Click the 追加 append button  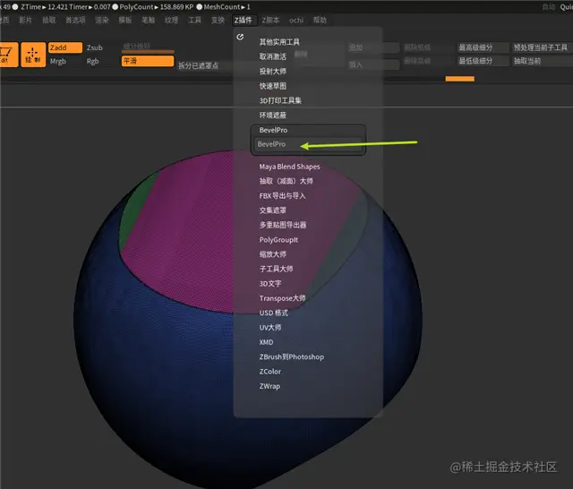coord(372,47)
